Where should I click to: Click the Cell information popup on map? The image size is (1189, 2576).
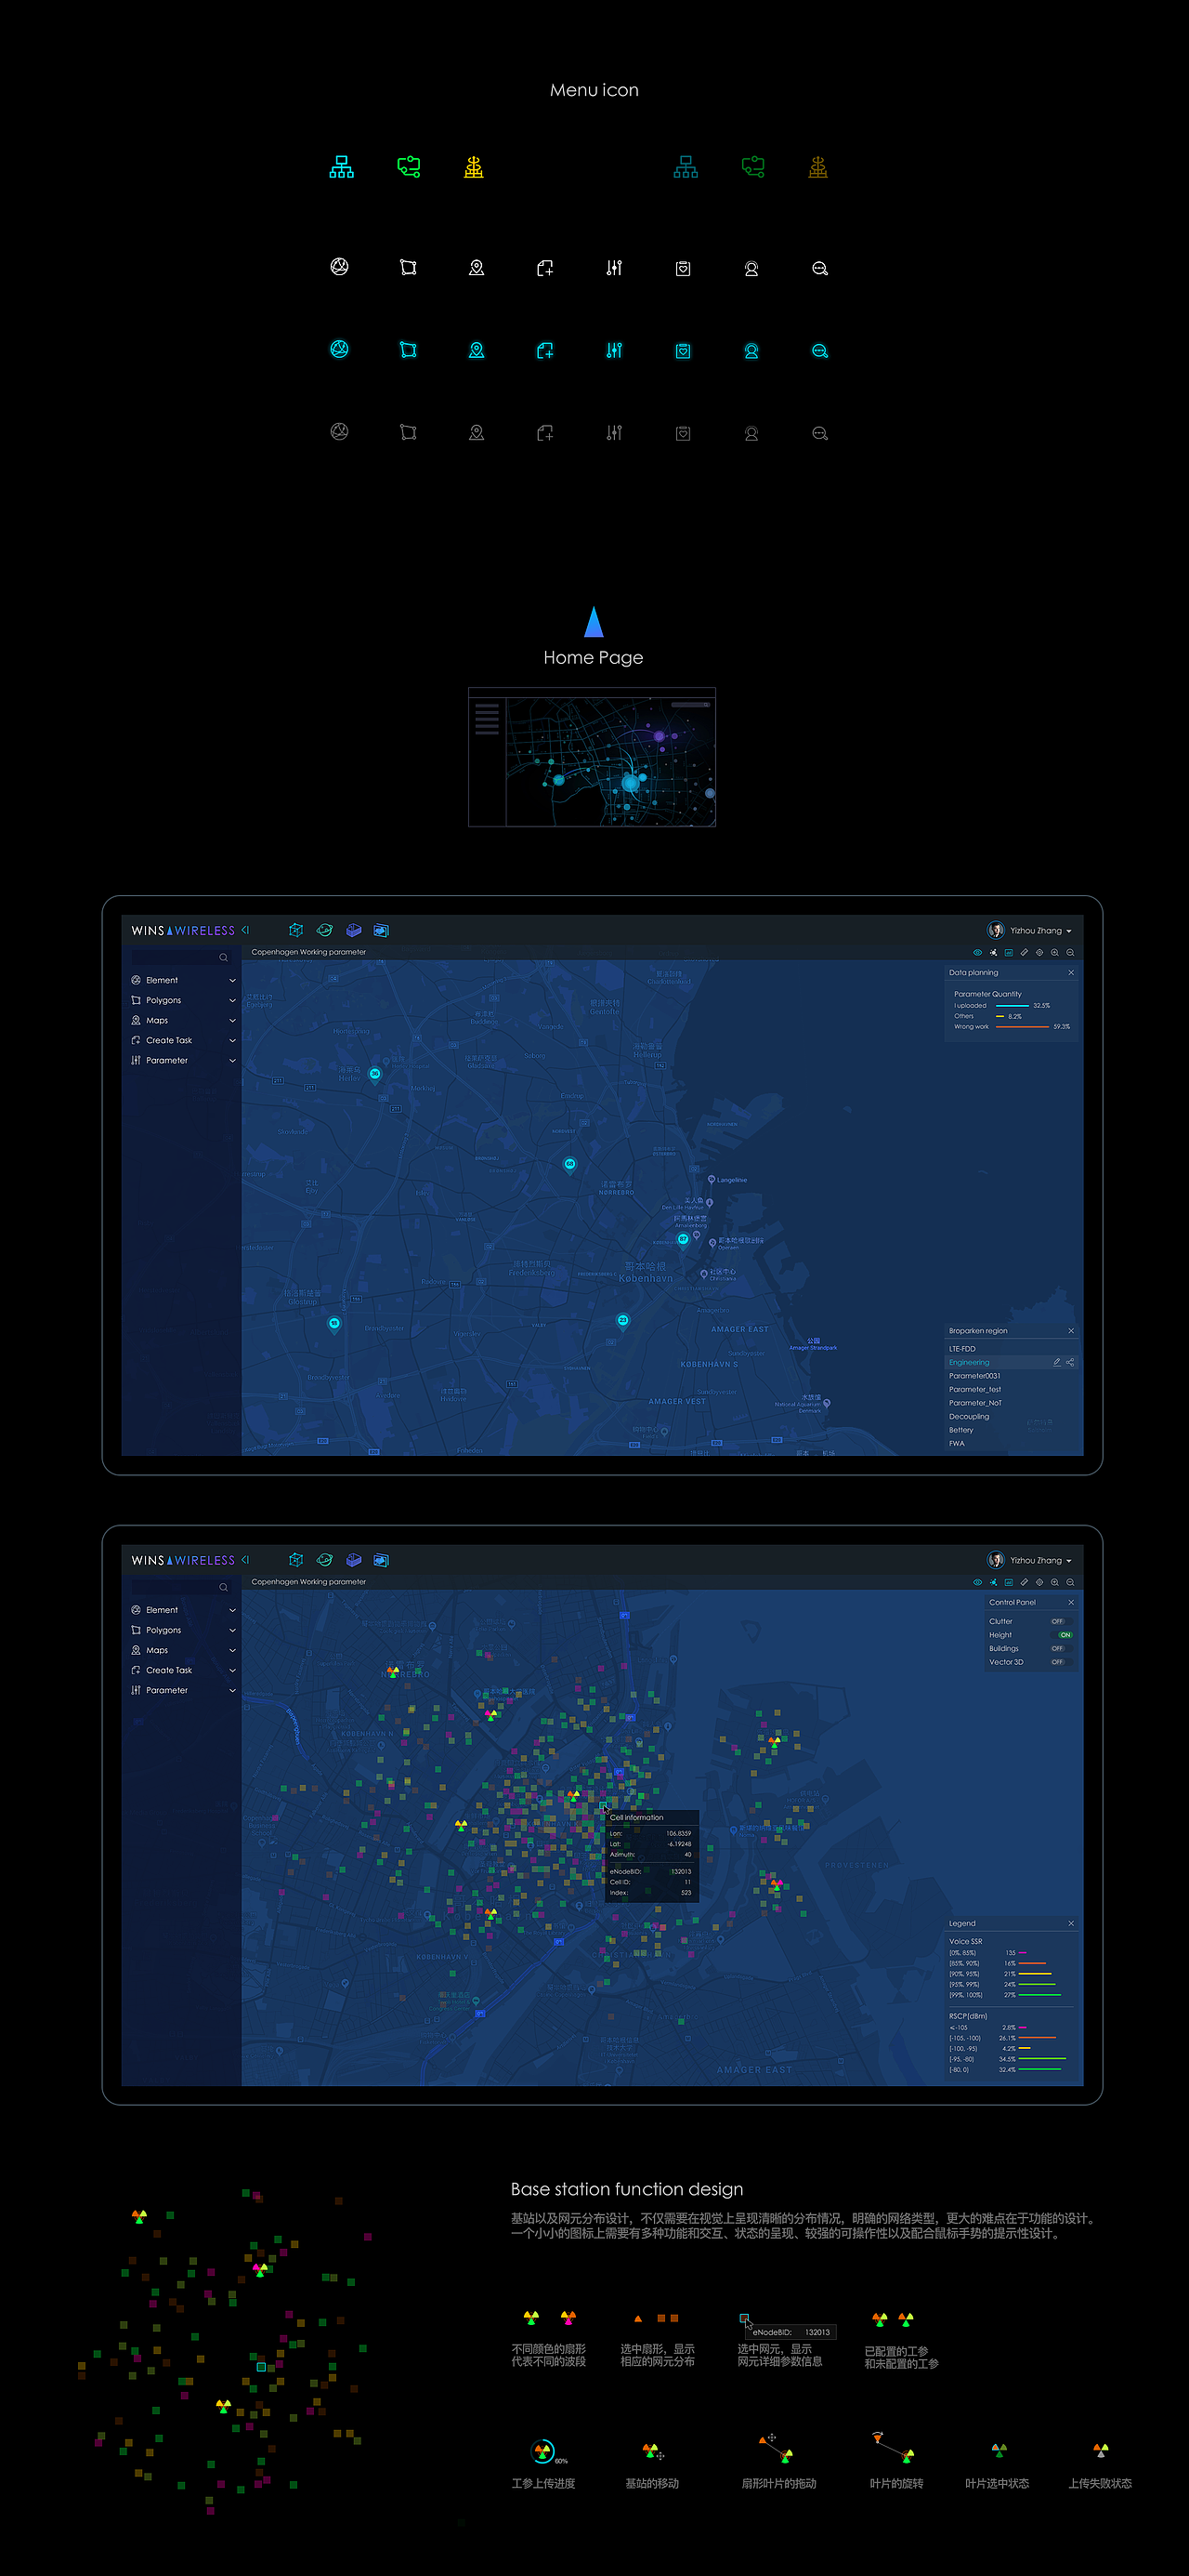point(651,1856)
